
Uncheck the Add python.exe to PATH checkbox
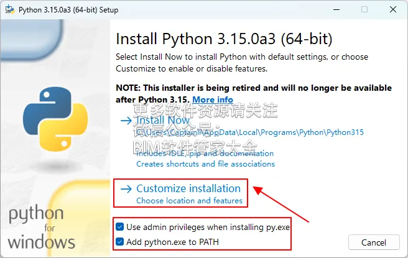pos(119,242)
